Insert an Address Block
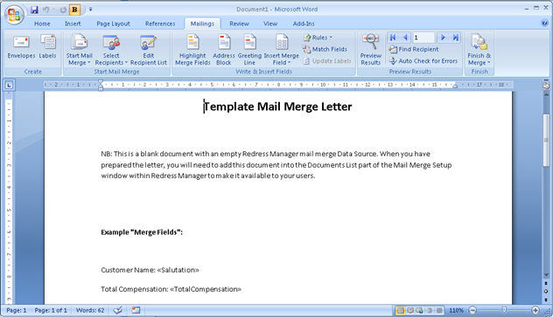 tap(224, 50)
